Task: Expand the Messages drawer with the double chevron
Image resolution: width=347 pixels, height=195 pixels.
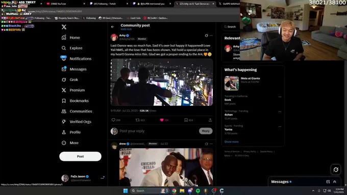Action: pos(335,182)
